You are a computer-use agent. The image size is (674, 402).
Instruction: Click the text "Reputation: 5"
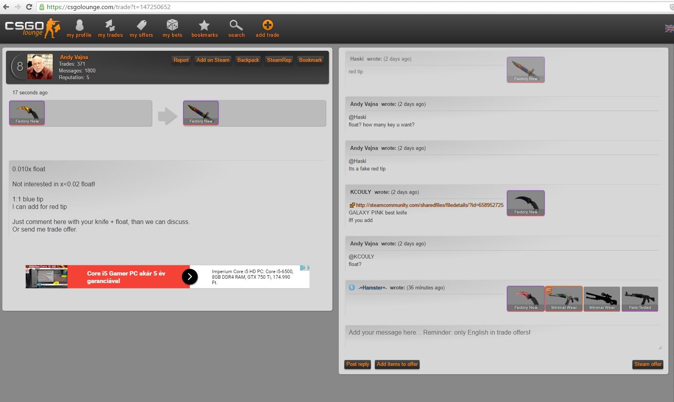pos(74,77)
